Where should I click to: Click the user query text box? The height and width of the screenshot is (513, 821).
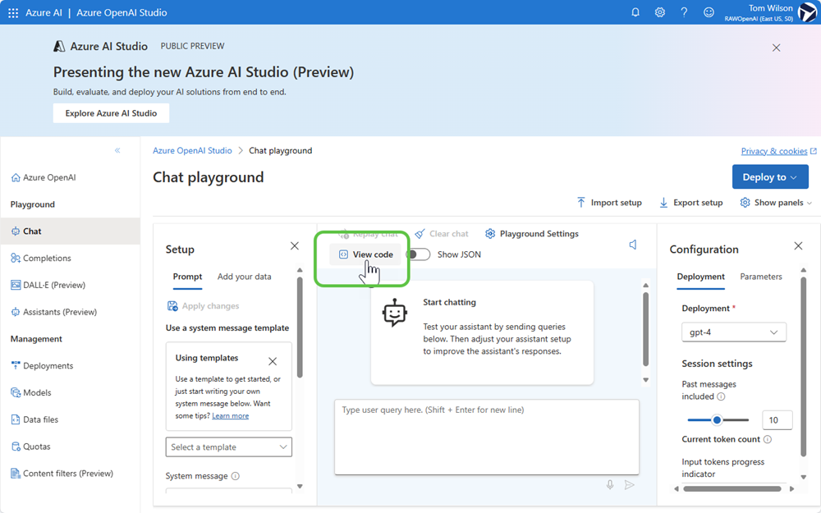coord(486,437)
